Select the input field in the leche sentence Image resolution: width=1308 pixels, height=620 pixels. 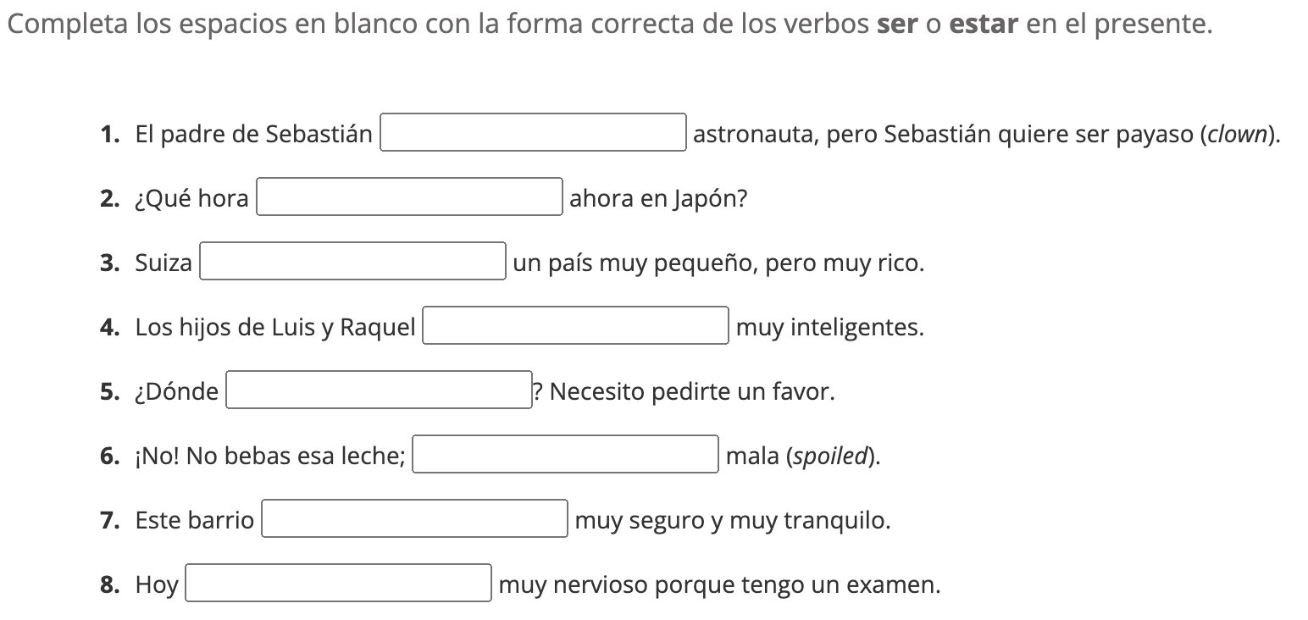coord(564,455)
